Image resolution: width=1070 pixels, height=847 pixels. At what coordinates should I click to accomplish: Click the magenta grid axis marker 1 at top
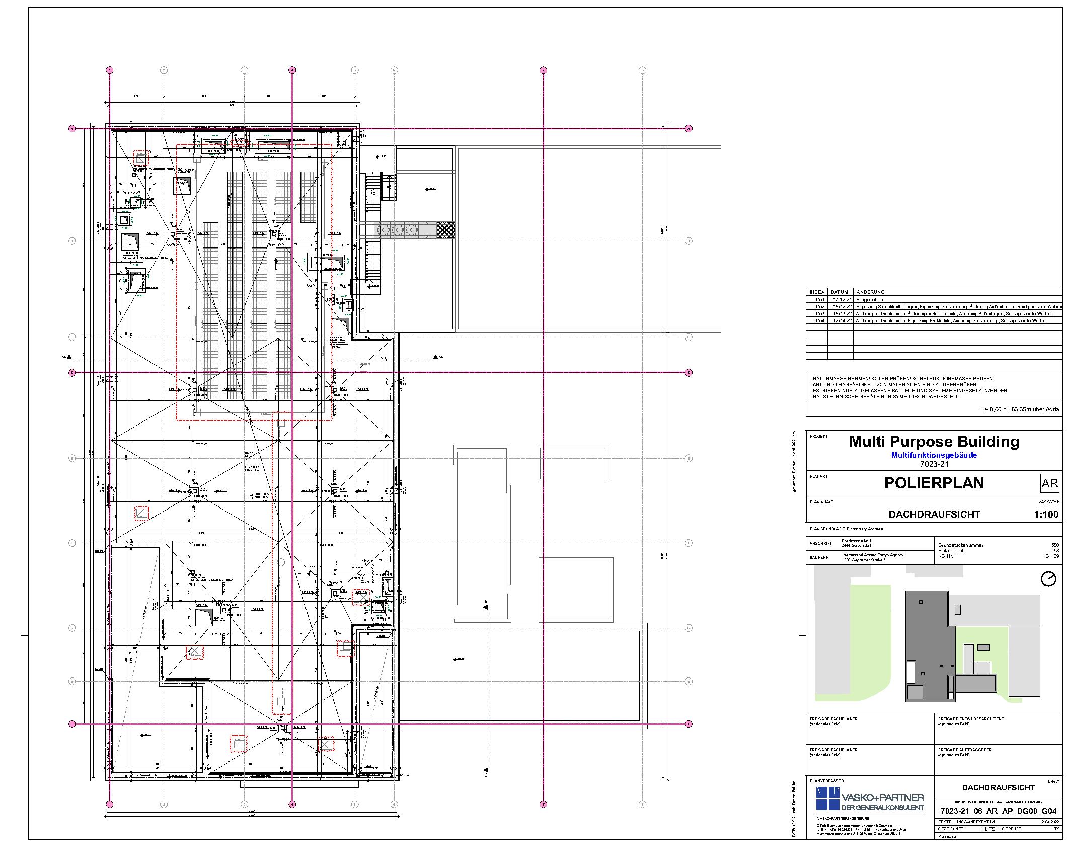(x=110, y=70)
